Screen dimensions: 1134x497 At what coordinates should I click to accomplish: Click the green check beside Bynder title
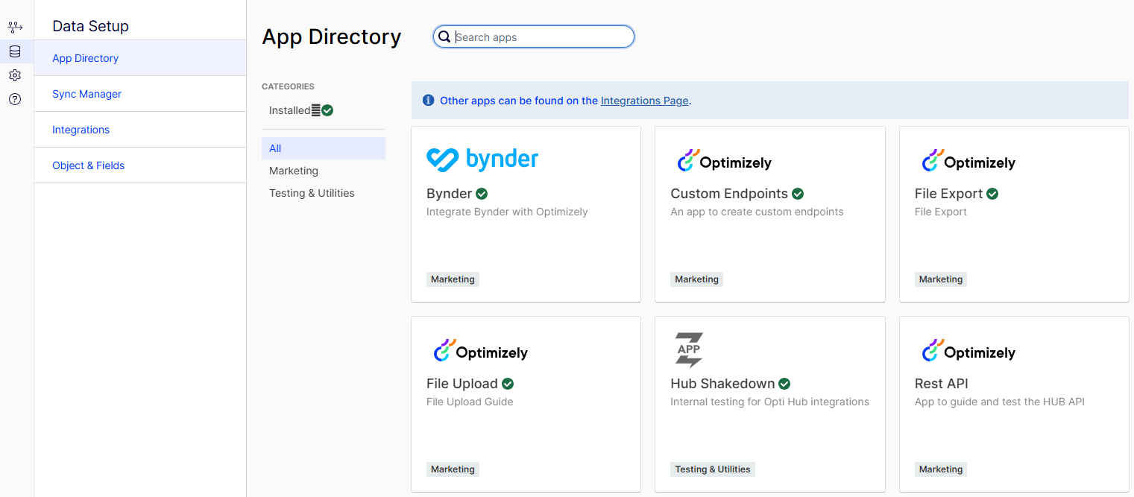click(482, 194)
